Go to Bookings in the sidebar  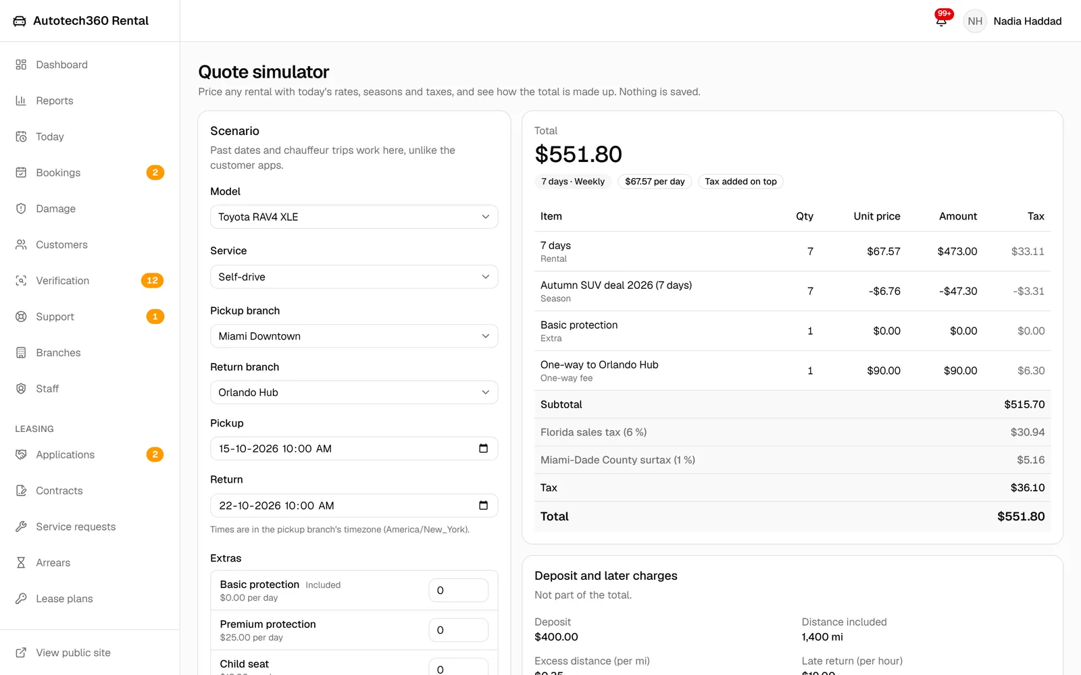[x=90, y=173]
